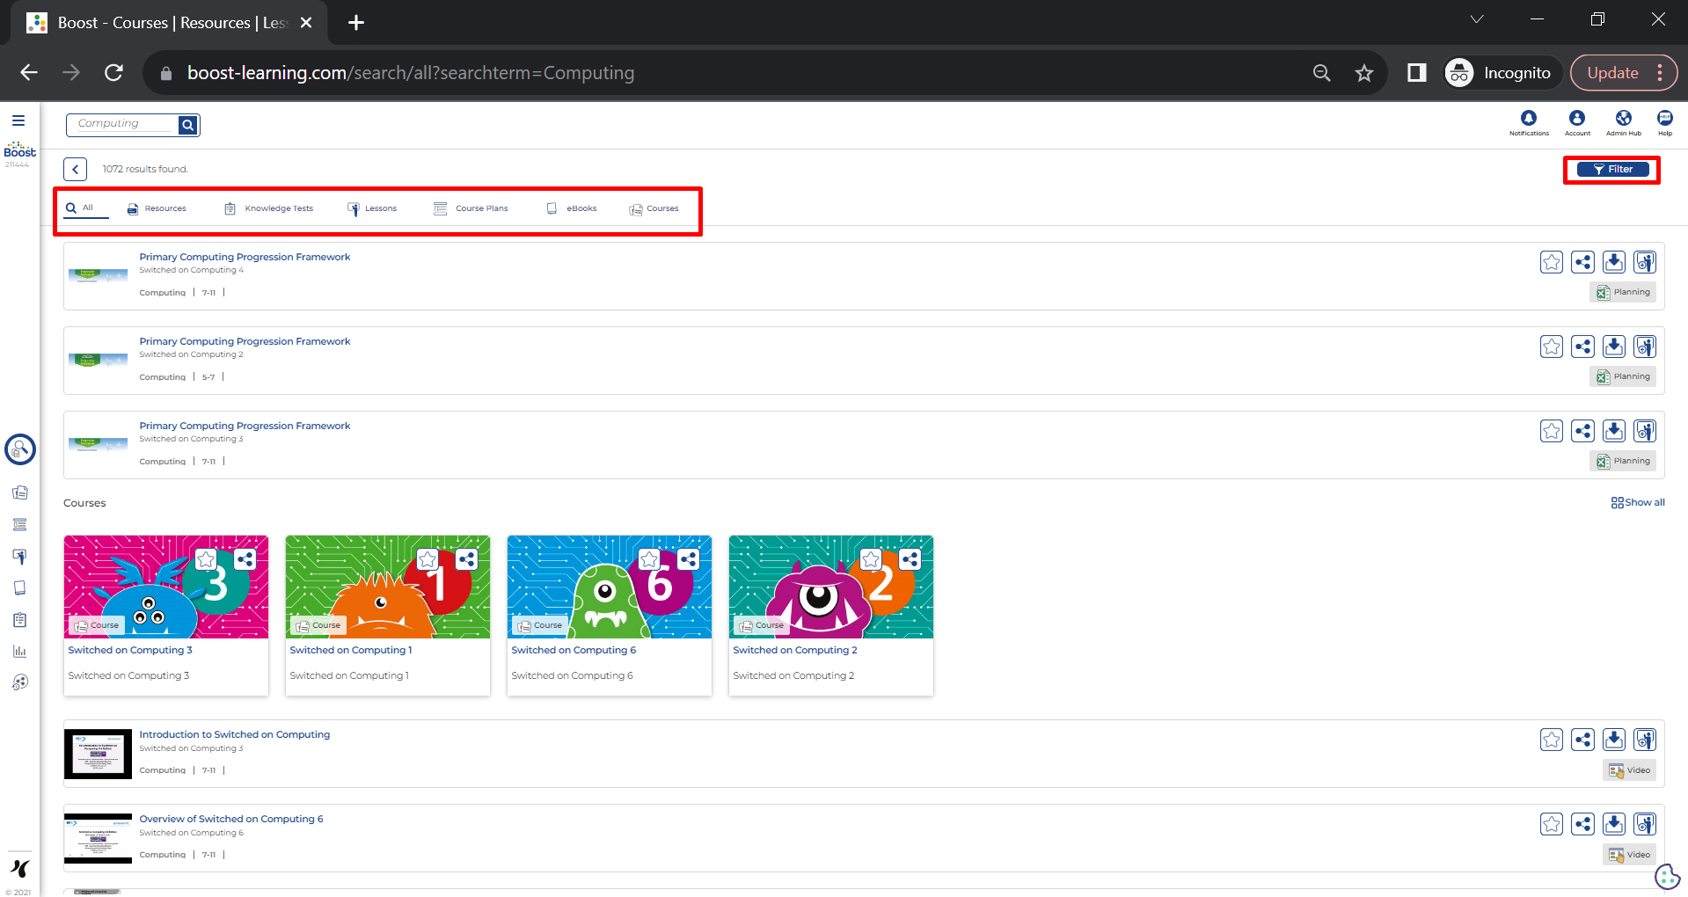Open the Filter options
This screenshot has height=897, width=1688.
(1612, 170)
